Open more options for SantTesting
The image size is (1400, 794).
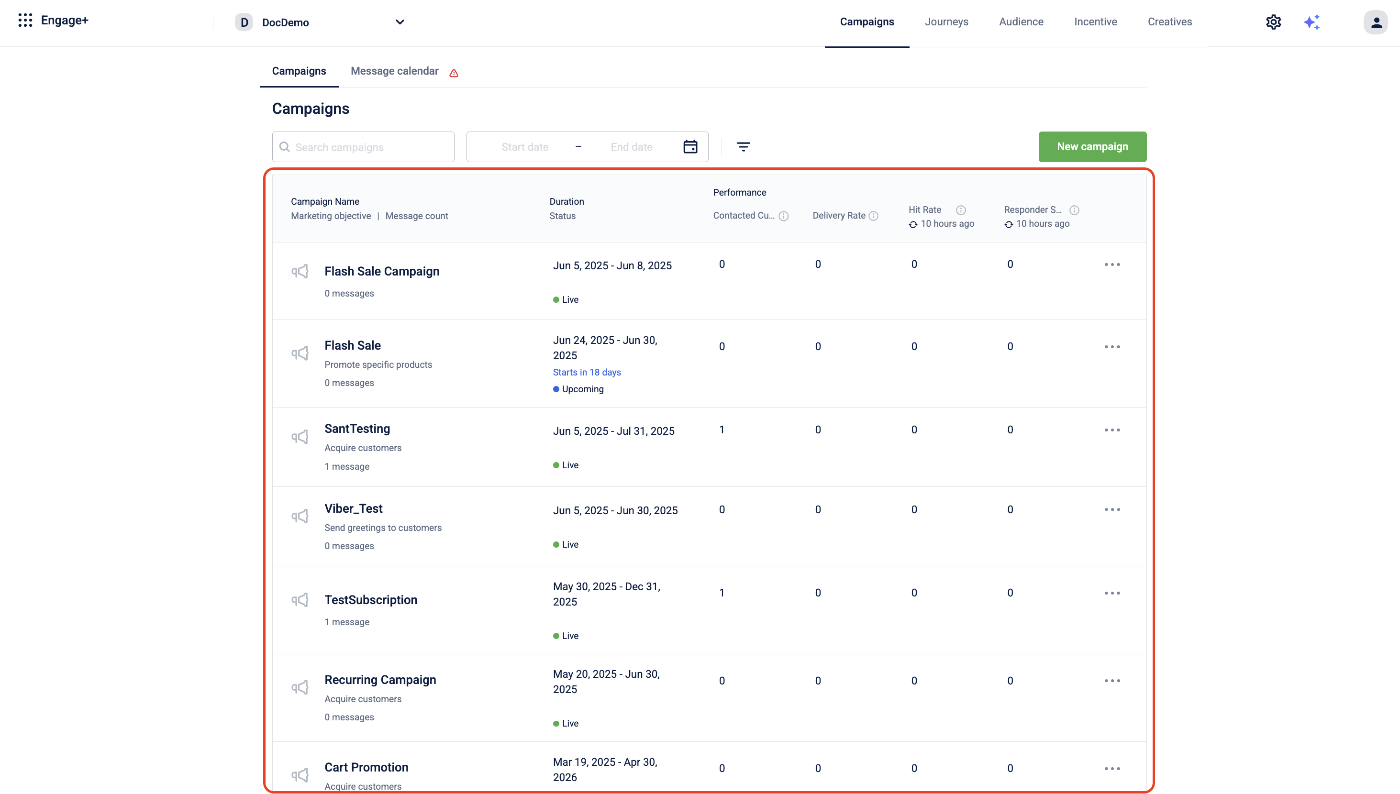click(1112, 430)
